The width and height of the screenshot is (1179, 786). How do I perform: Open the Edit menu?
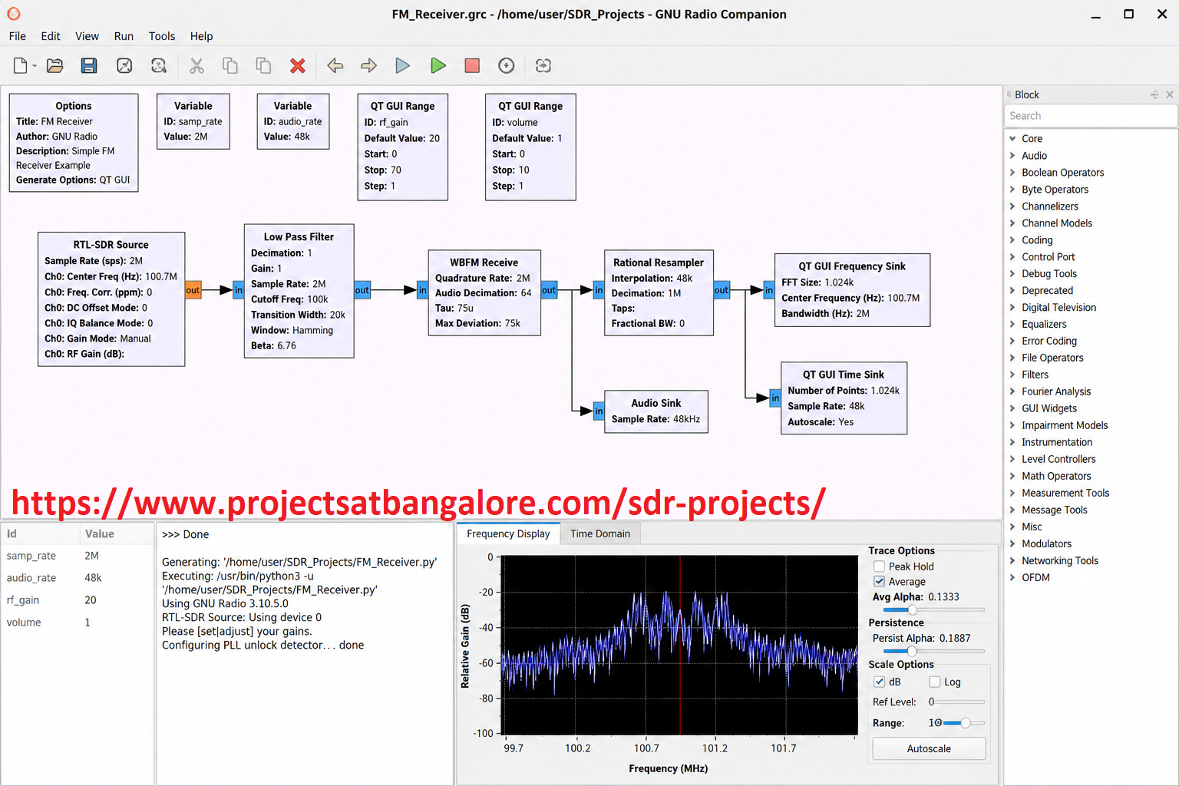click(x=51, y=36)
